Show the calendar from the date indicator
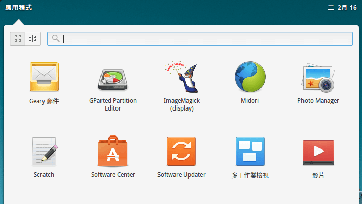Image resolution: width=362 pixels, height=204 pixels. point(342,8)
